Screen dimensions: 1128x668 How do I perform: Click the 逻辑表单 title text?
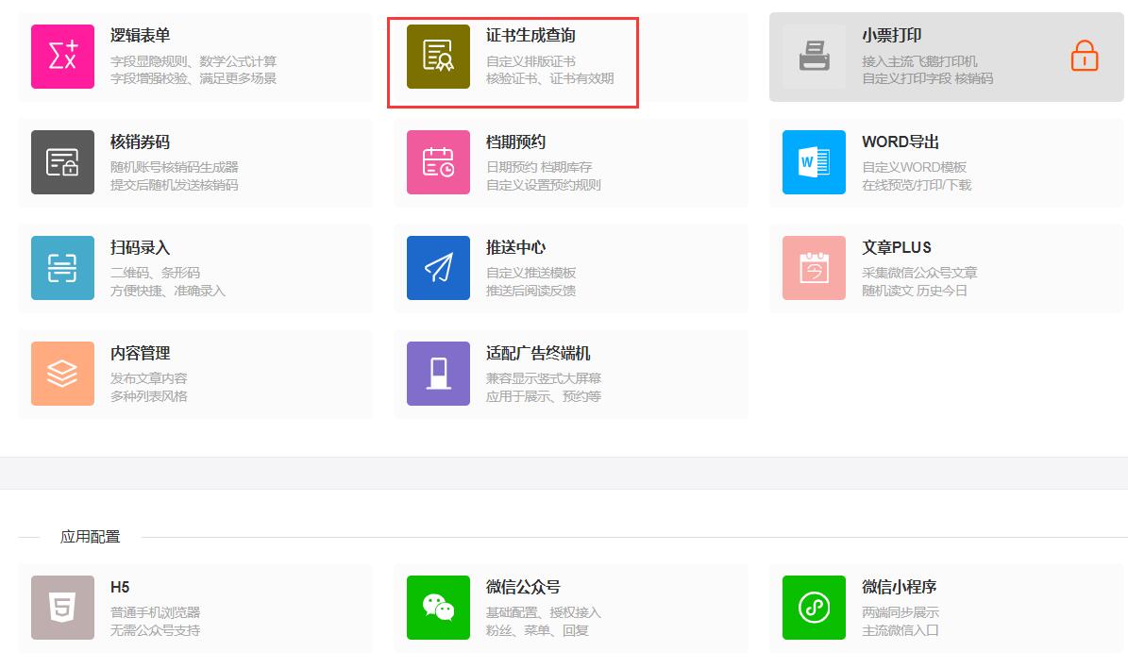tap(140, 34)
